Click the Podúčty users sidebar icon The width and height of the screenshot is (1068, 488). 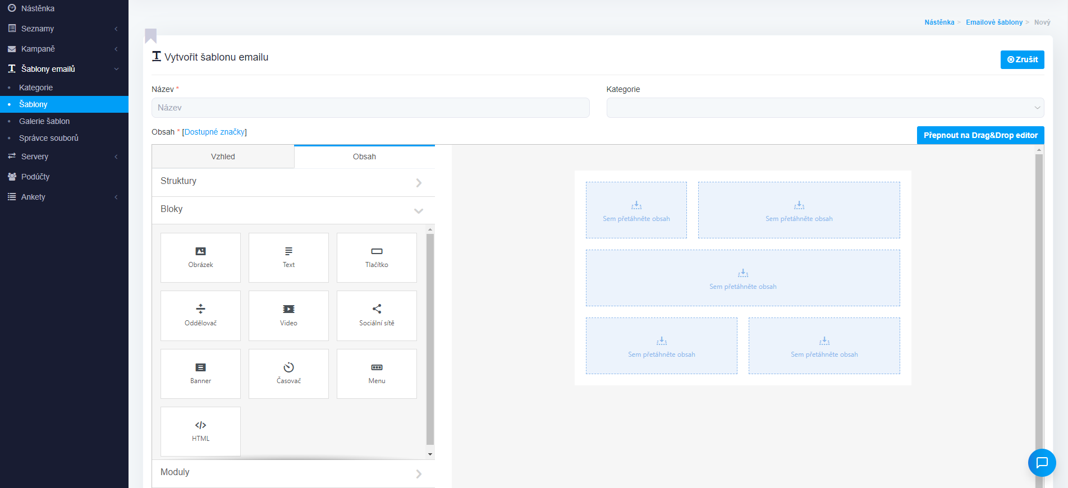point(12,177)
